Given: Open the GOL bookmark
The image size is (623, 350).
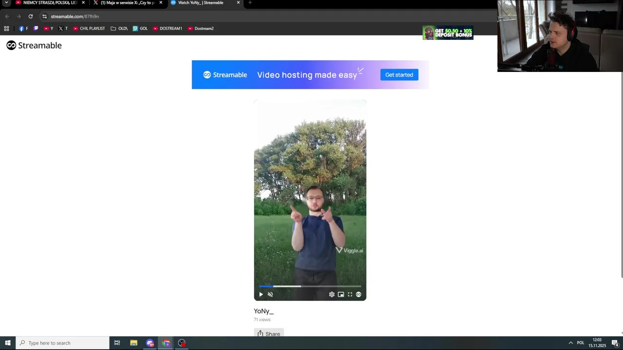Looking at the screenshot, I should [140, 28].
